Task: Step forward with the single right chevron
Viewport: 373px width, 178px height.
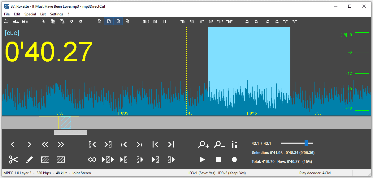Action: [x=29, y=144]
